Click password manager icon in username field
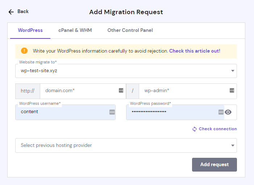 point(112,112)
